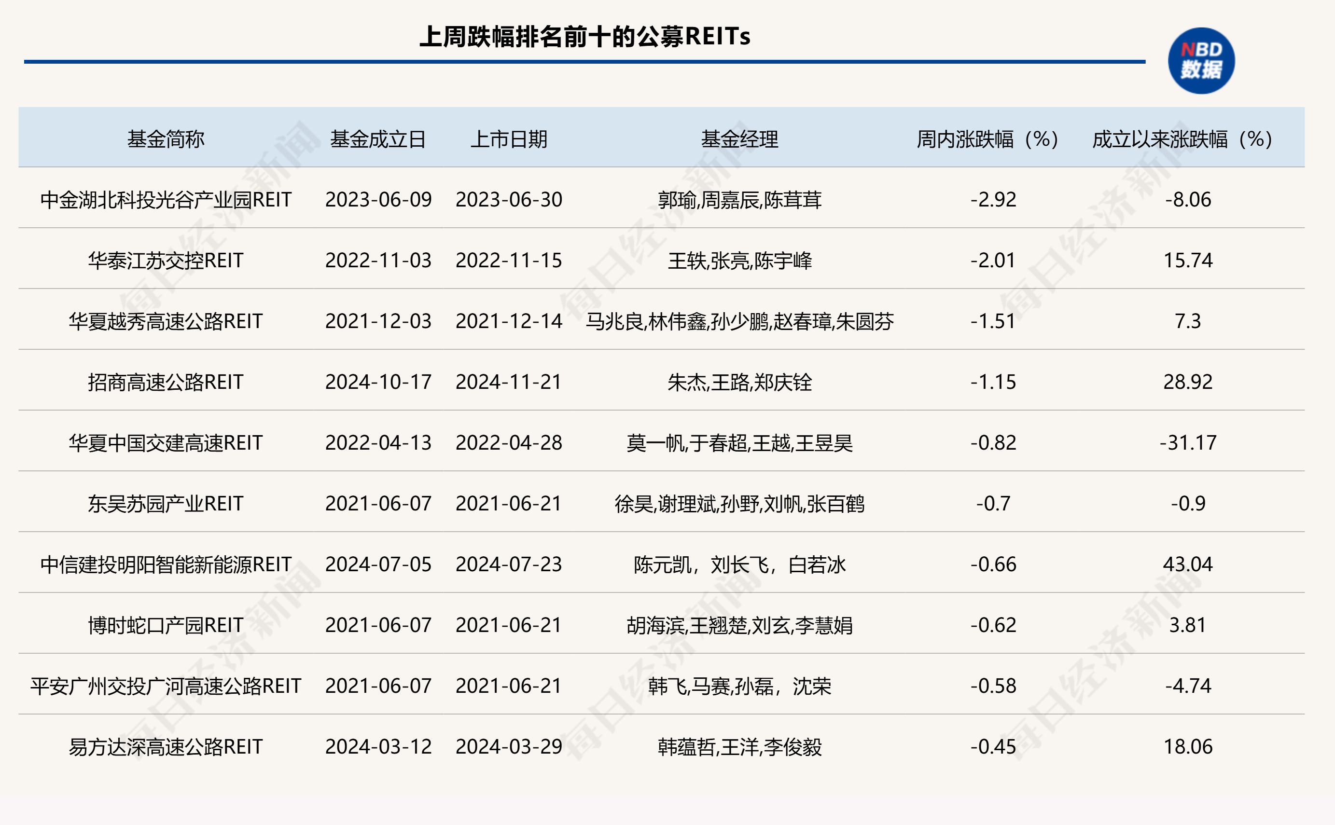Select the fund name 中金湖北科投光谷产业园REIT
The image size is (1335, 825).
166,200
